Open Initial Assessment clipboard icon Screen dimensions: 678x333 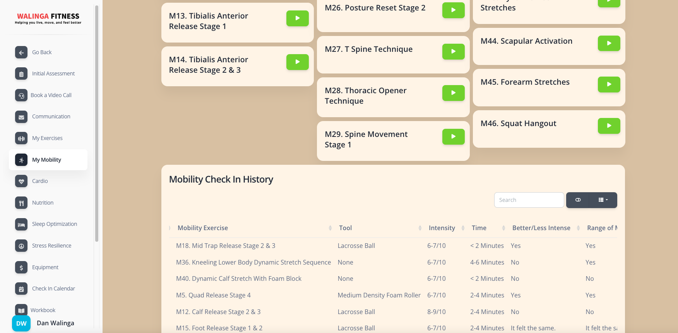pyautogui.click(x=21, y=73)
